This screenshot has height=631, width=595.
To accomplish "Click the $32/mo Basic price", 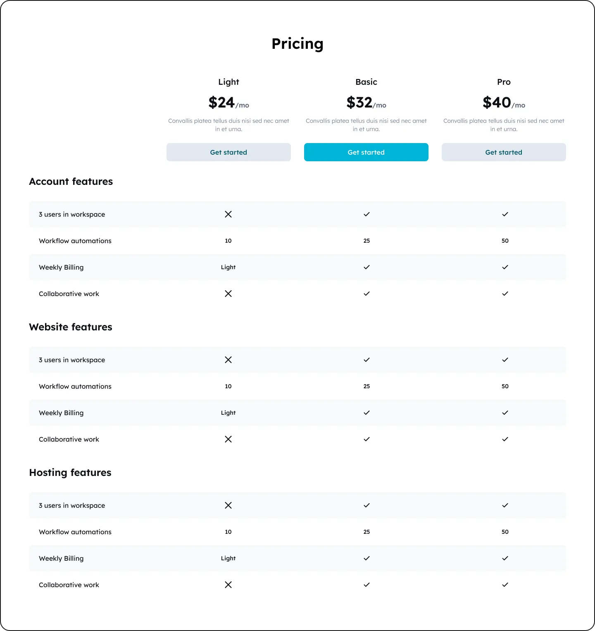I will (x=366, y=103).
